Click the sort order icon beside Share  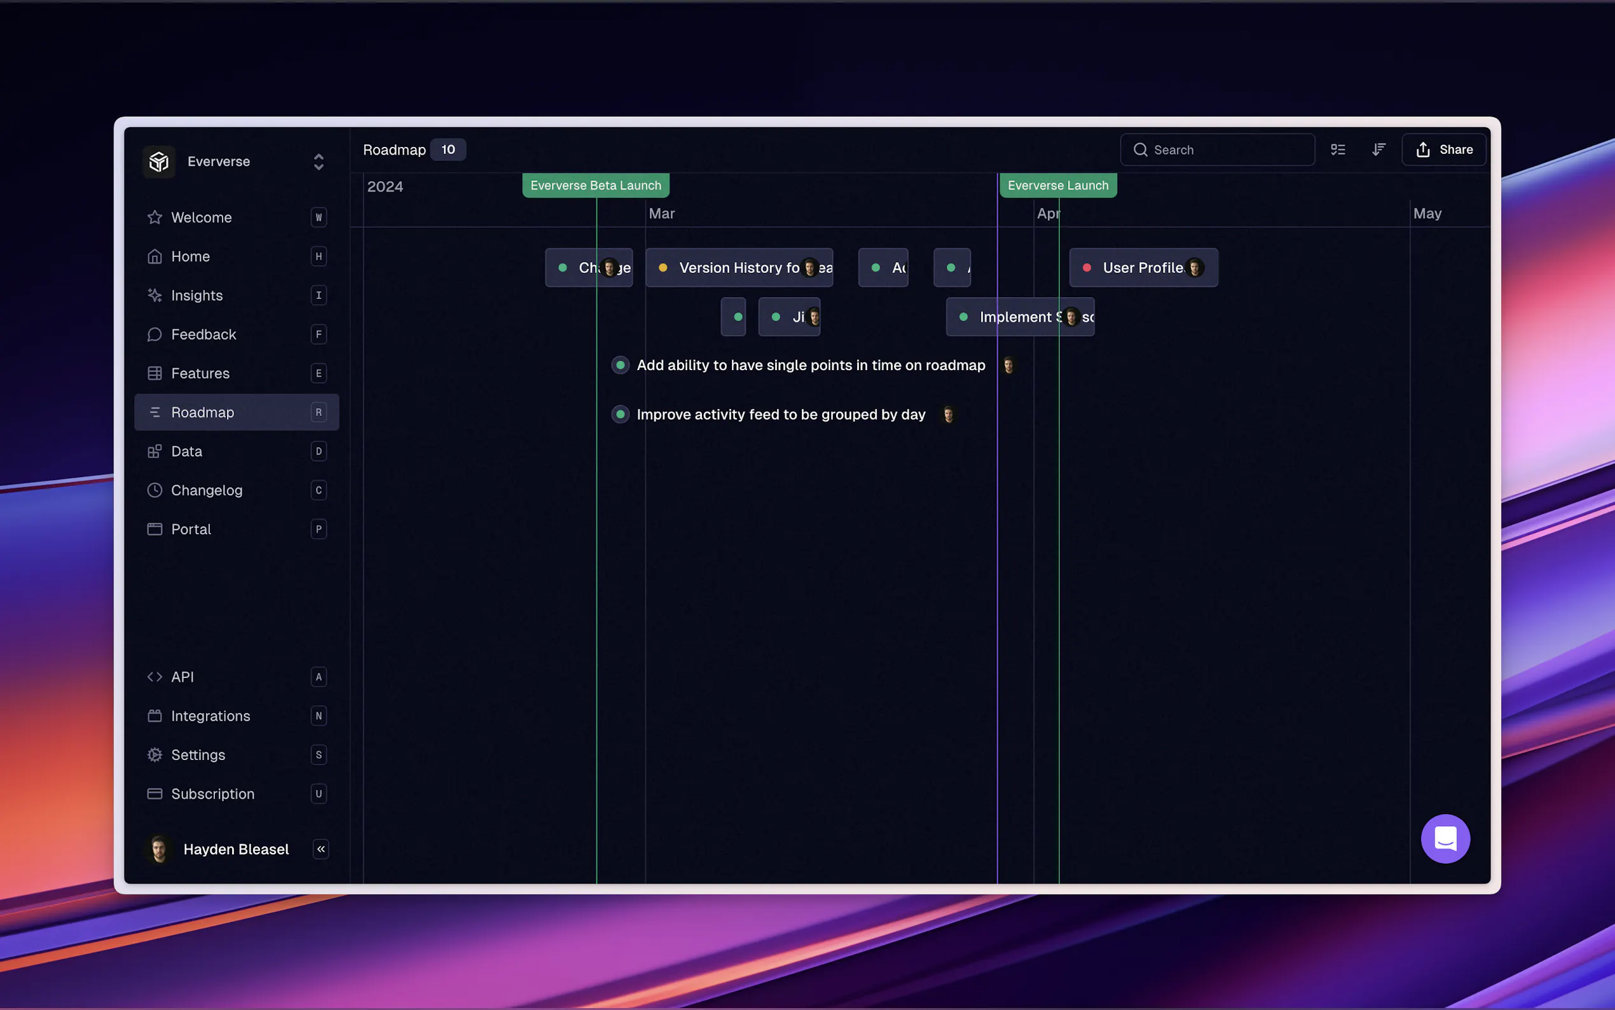1378,149
